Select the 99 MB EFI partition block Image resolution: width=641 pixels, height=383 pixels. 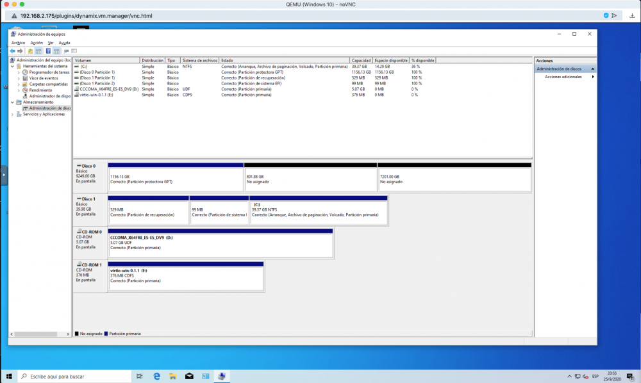(219, 210)
